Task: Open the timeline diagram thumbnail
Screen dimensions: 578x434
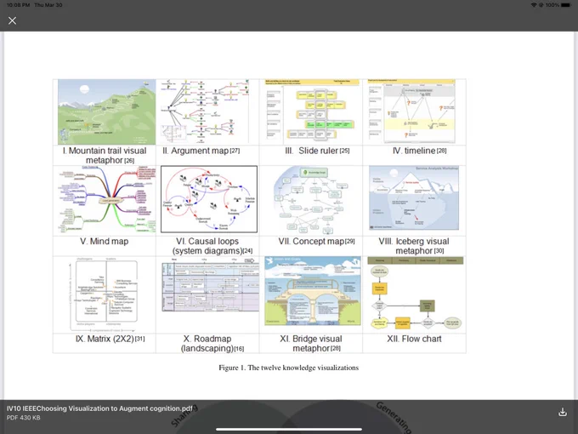Action: click(412, 111)
